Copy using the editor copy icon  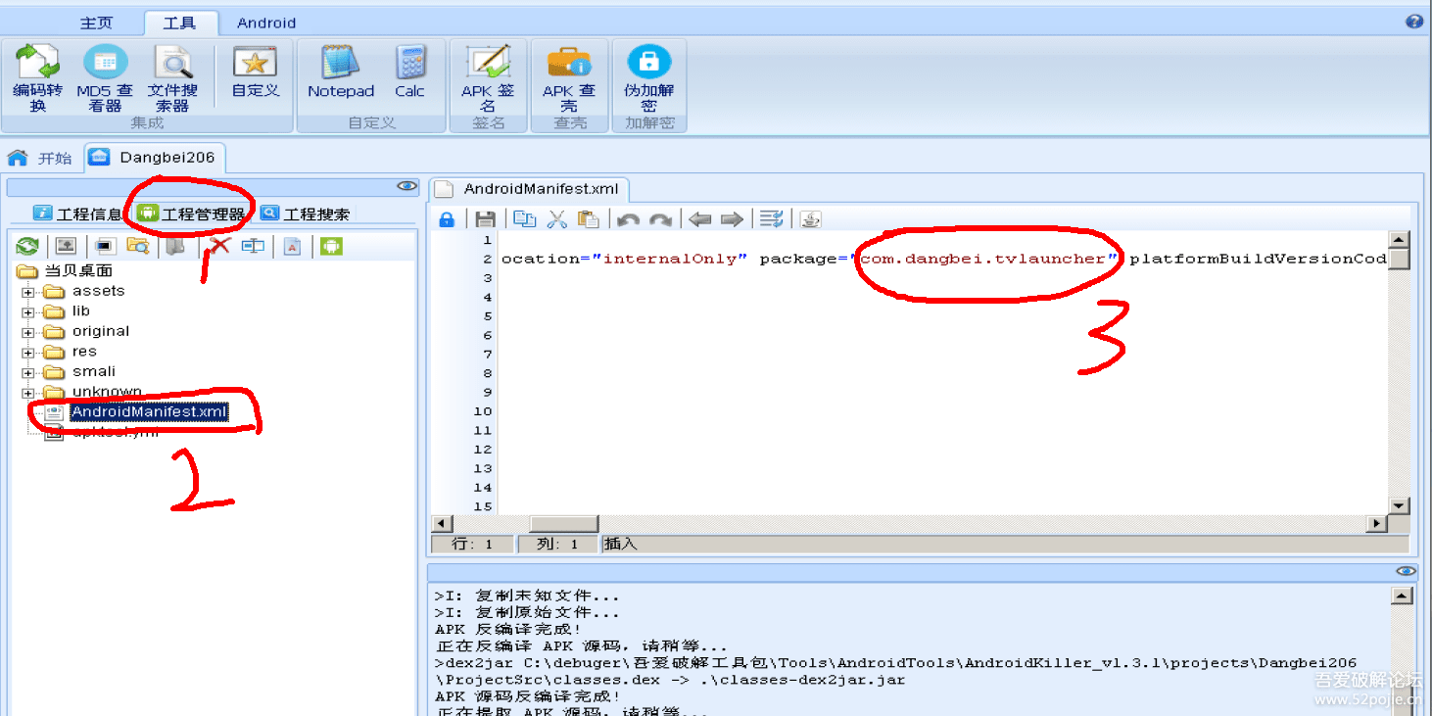tap(525, 219)
